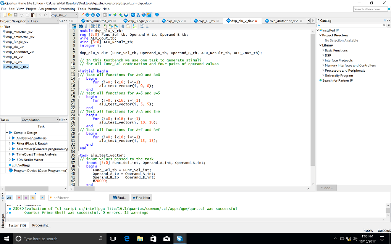Switch to the Processing messages tab
Image resolution: width=391 pixels, height=244 pixels.
(x=40, y=225)
